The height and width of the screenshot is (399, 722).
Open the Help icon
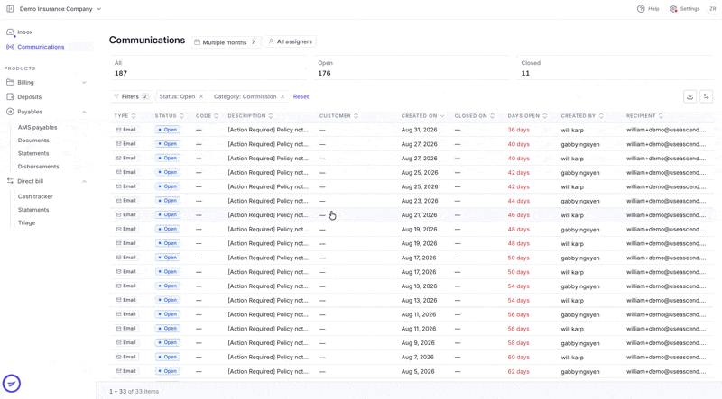point(641,9)
